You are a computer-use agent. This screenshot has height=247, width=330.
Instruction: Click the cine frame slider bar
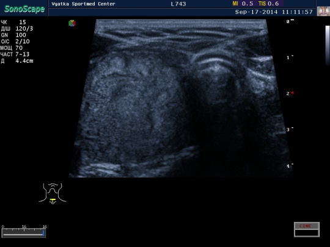point(24,233)
